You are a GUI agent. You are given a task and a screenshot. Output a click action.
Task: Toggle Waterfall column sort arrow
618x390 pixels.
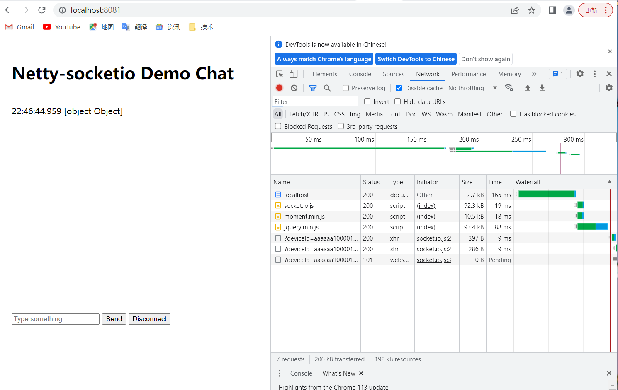(609, 182)
